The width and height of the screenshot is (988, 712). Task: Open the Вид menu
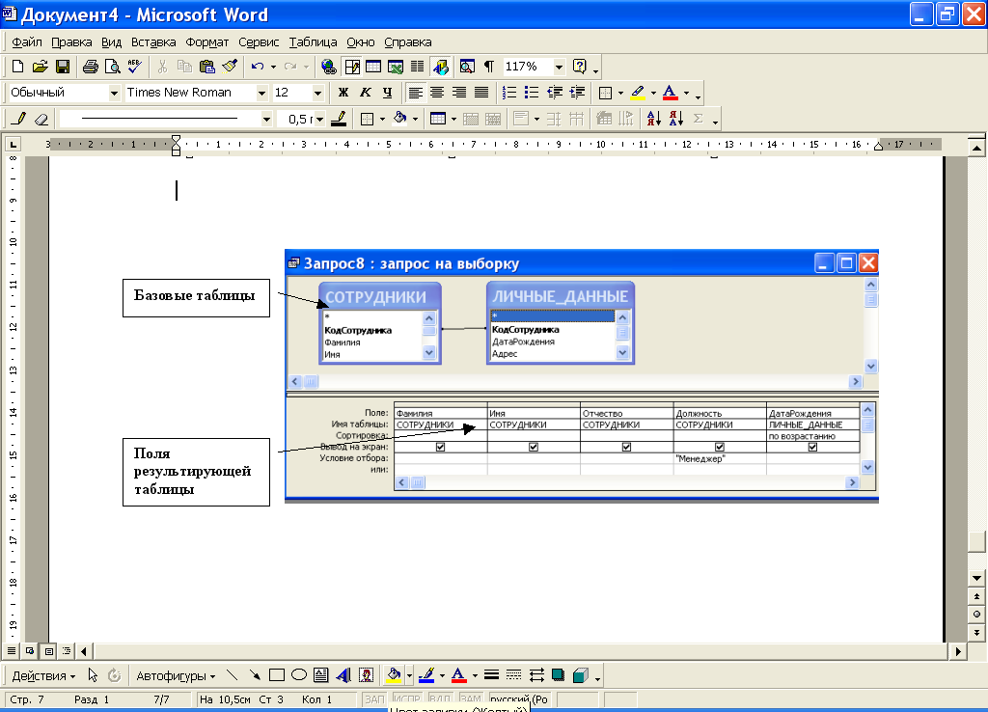112,42
